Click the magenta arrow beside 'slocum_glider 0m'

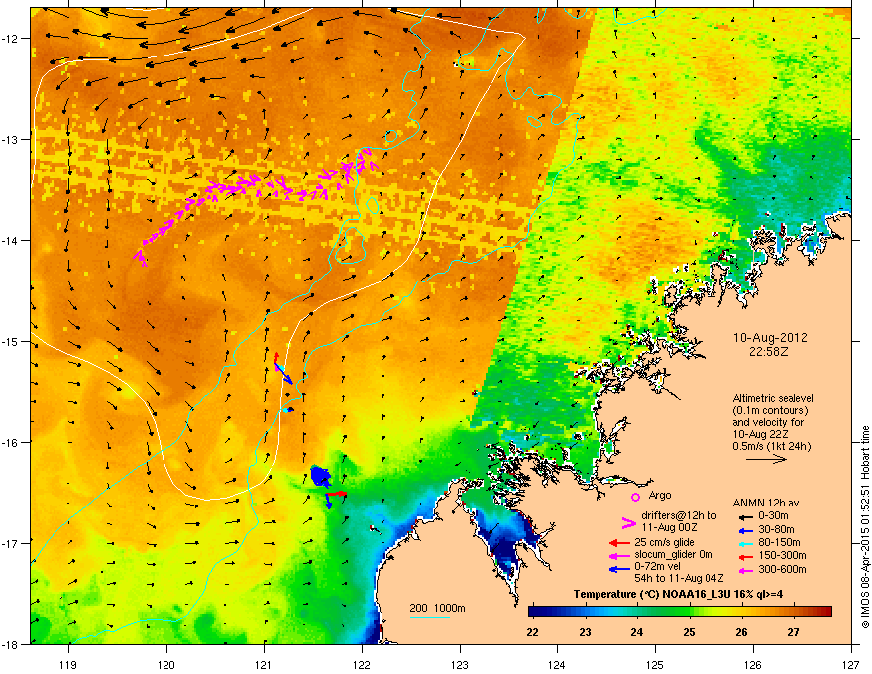(619, 555)
